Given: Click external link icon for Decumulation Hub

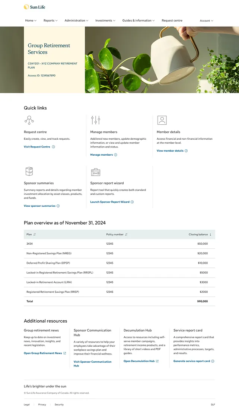Looking at the screenshot, I should pos(157,361).
